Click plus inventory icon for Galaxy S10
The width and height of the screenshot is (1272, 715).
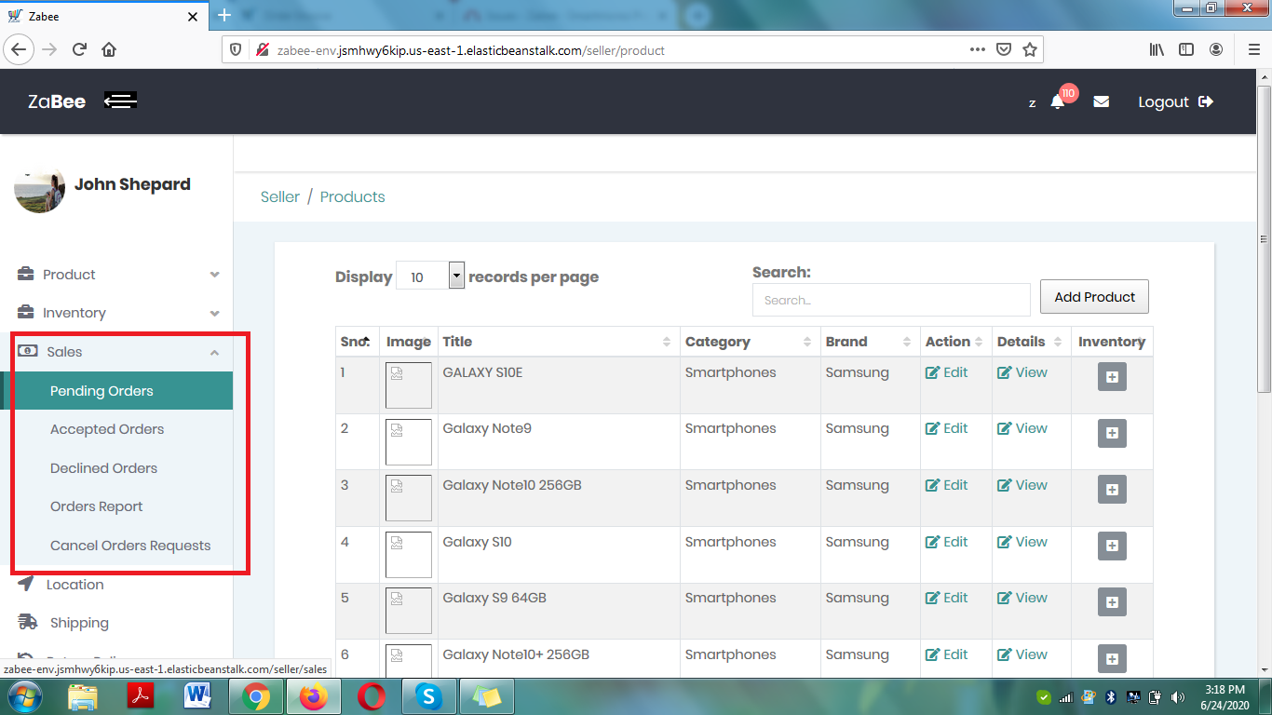click(1112, 546)
